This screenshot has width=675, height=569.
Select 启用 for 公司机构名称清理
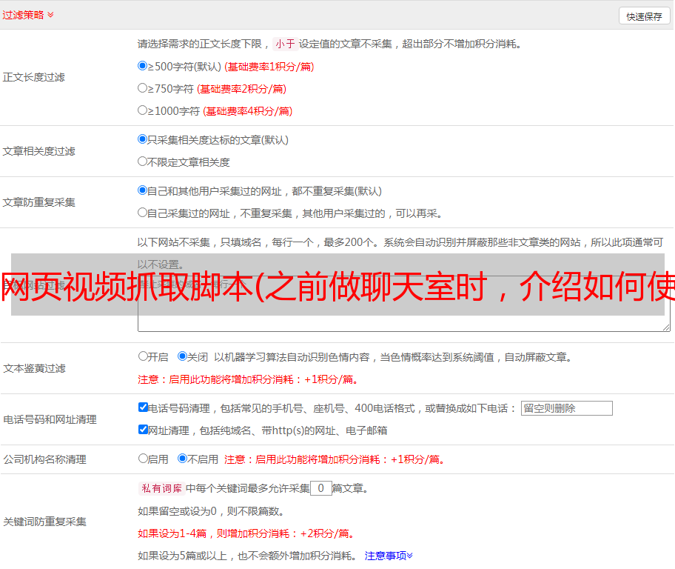pos(143,459)
